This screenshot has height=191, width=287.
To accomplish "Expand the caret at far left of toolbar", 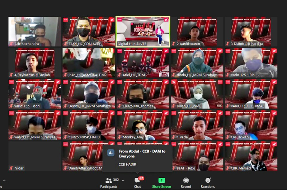I will pyautogui.click(x=4, y=180).
